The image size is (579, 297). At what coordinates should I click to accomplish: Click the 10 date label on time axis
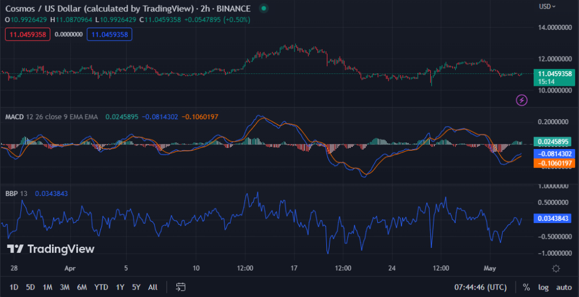coord(196,269)
